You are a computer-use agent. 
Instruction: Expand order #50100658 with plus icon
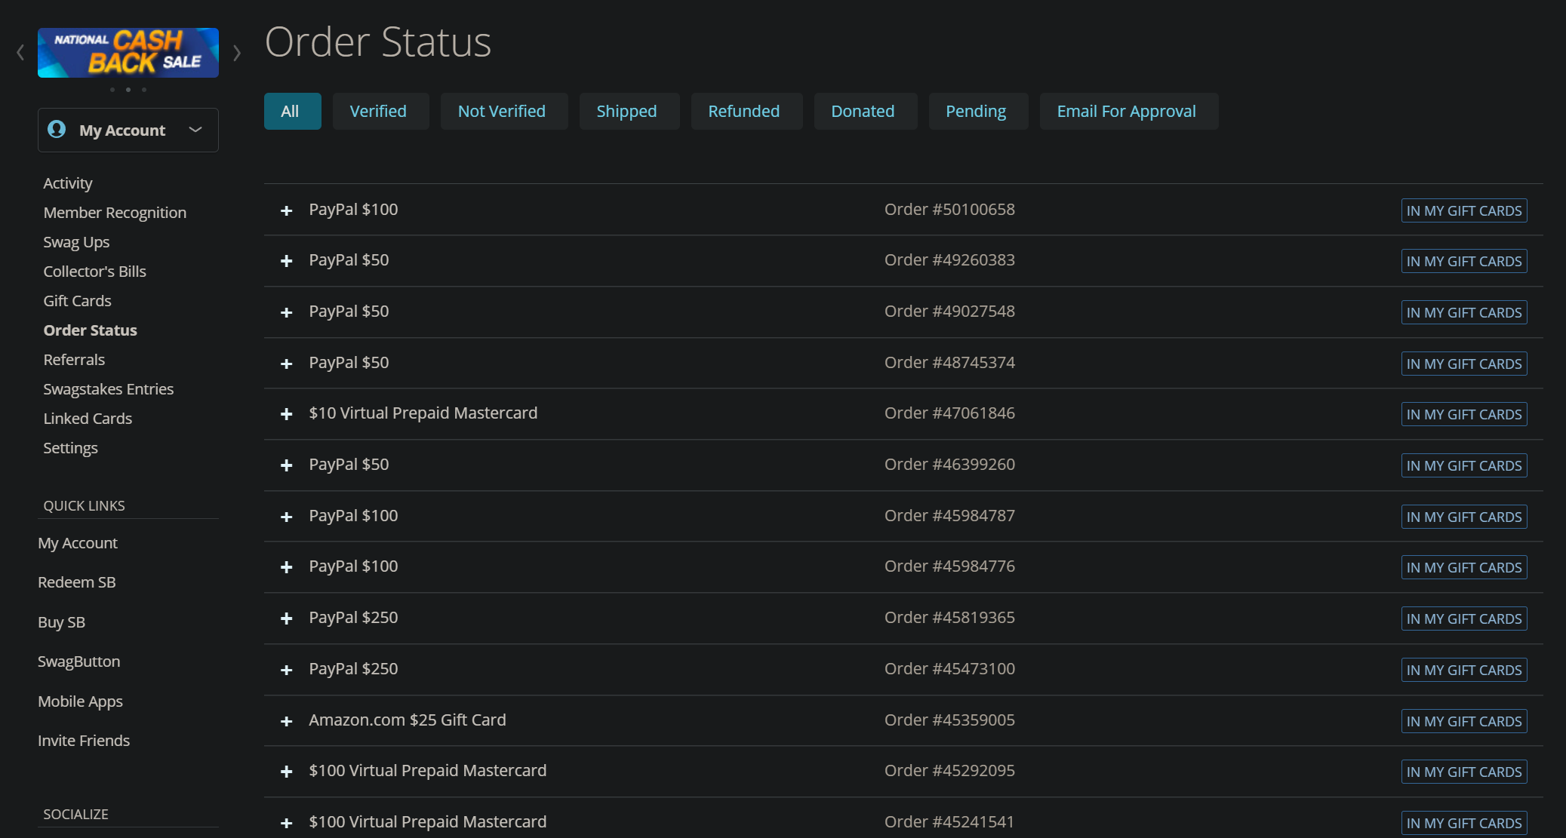(x=286, y=210)
